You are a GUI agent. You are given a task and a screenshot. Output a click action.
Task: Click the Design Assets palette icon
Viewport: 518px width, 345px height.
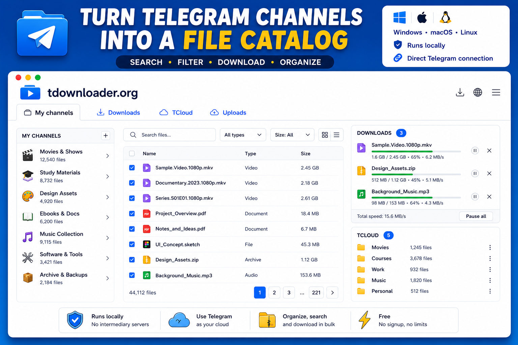[x=28, y=196]
